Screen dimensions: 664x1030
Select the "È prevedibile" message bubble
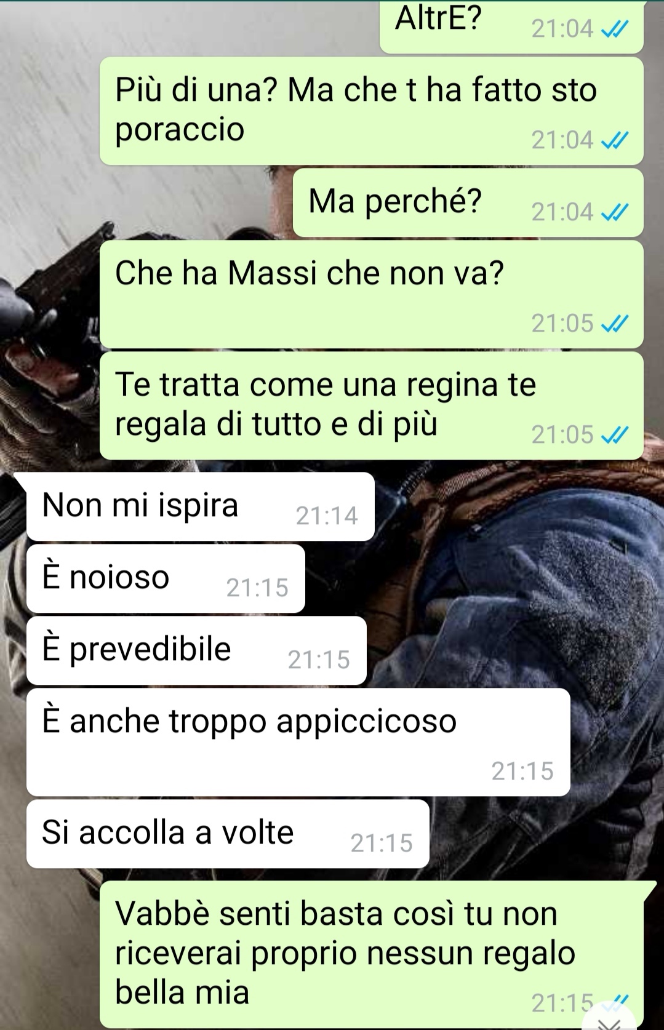point(196,650)
